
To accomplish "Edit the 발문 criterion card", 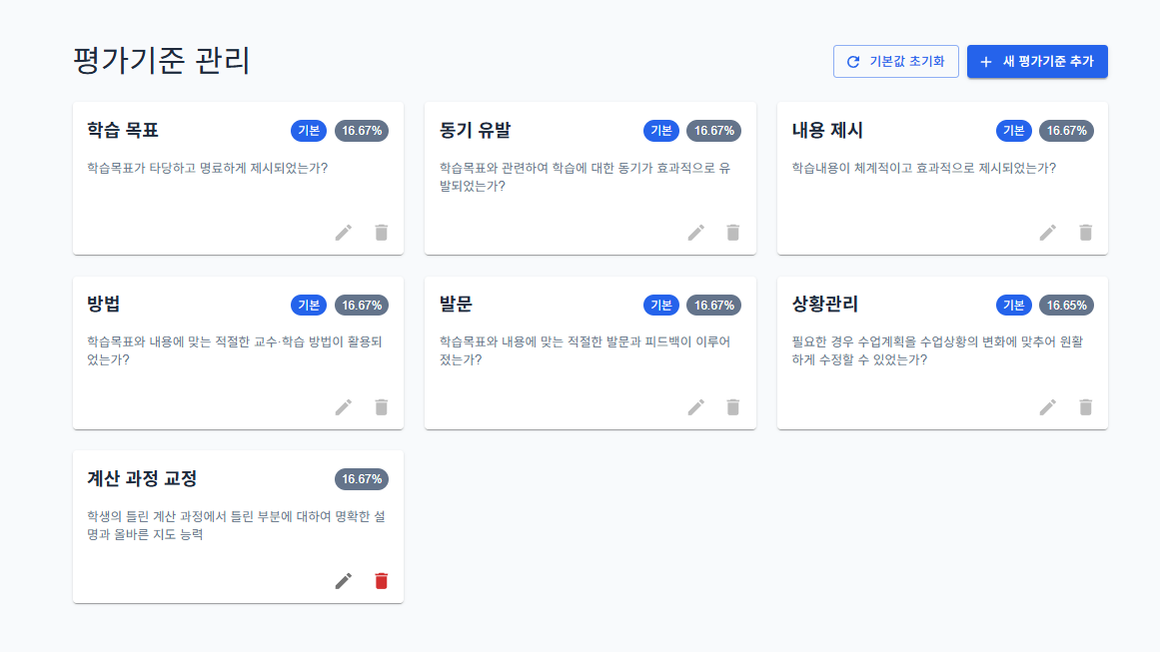I will (696, 407).
